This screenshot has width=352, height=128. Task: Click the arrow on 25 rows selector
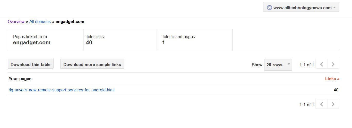click(x=289, y=64)
